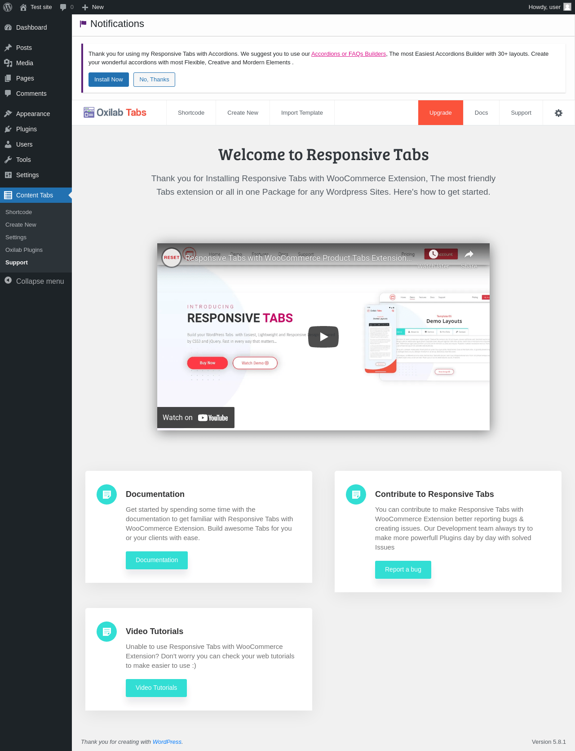Dismiss the notice with No, Thanks

[154, 80]
